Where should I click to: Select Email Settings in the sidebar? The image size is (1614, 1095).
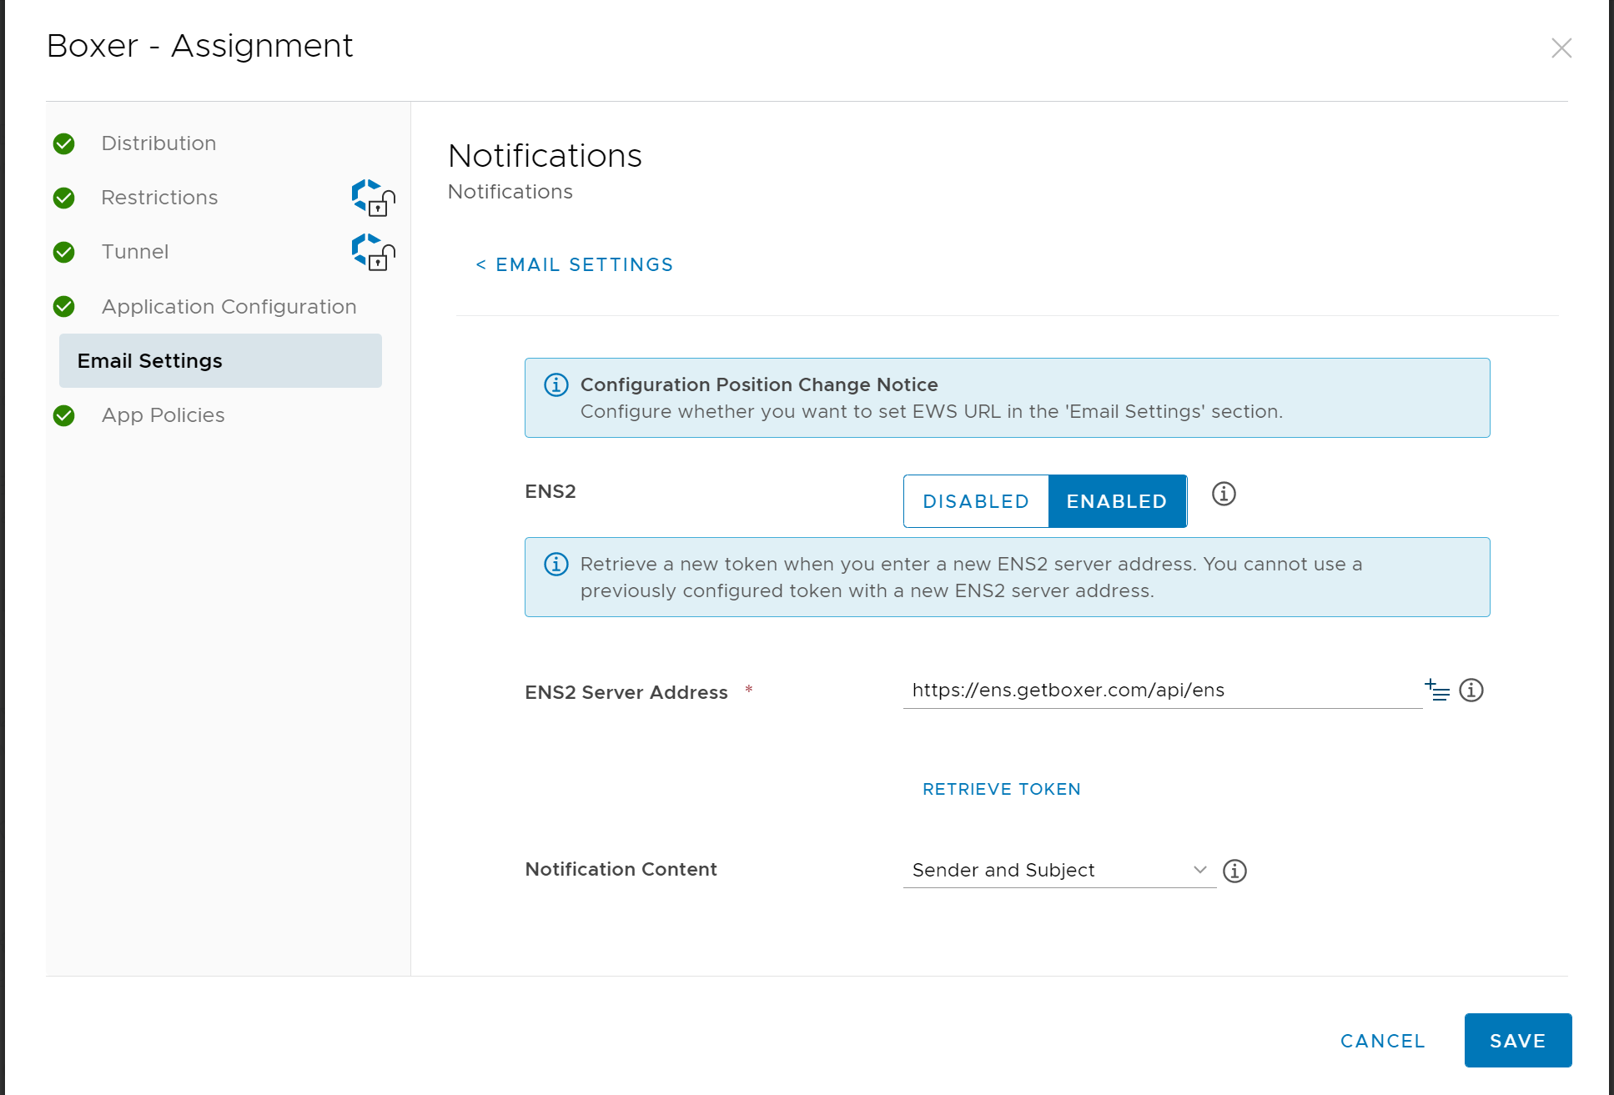[x=220, y=361]
